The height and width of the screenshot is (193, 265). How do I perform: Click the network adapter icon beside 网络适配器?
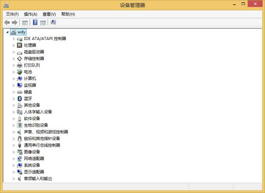pyautogui.click(x=20, y=159)
